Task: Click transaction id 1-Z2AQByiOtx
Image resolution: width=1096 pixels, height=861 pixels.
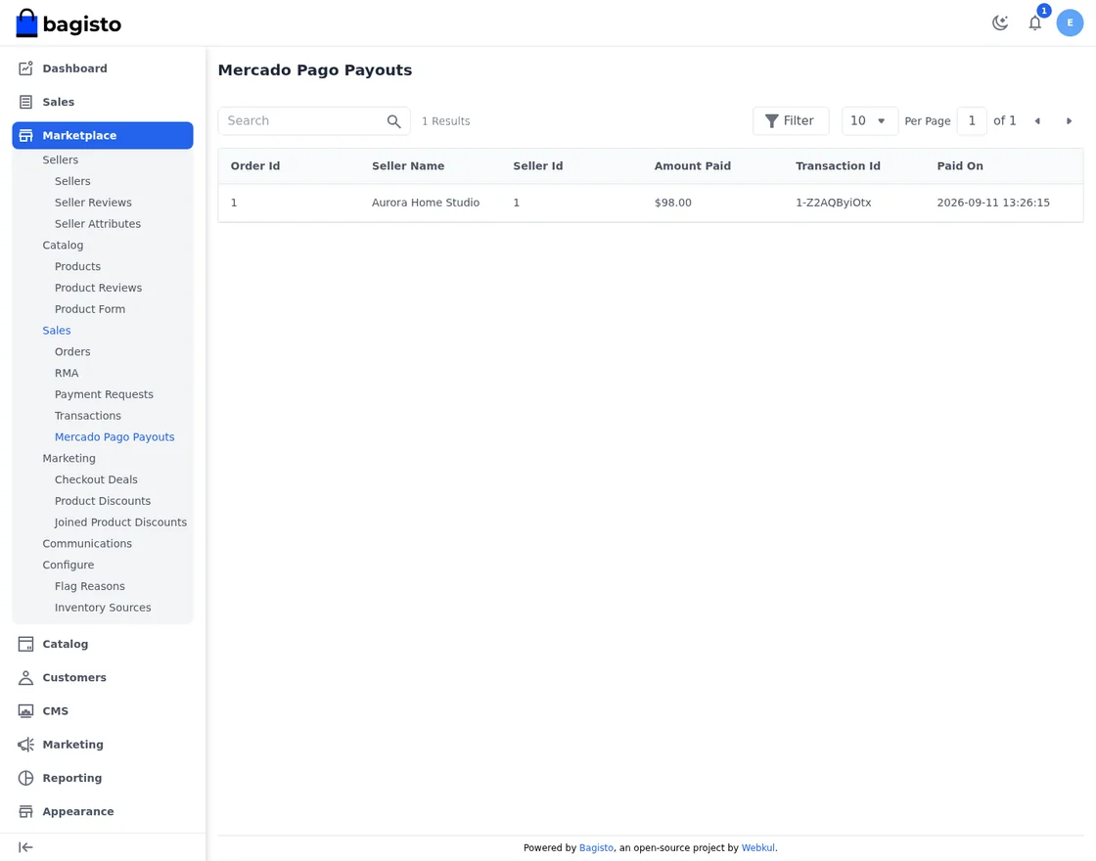Action: point(833,203)
